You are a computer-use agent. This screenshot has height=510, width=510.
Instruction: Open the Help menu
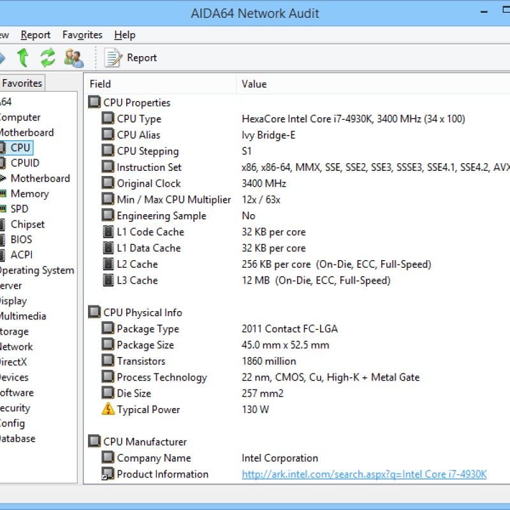125,35
